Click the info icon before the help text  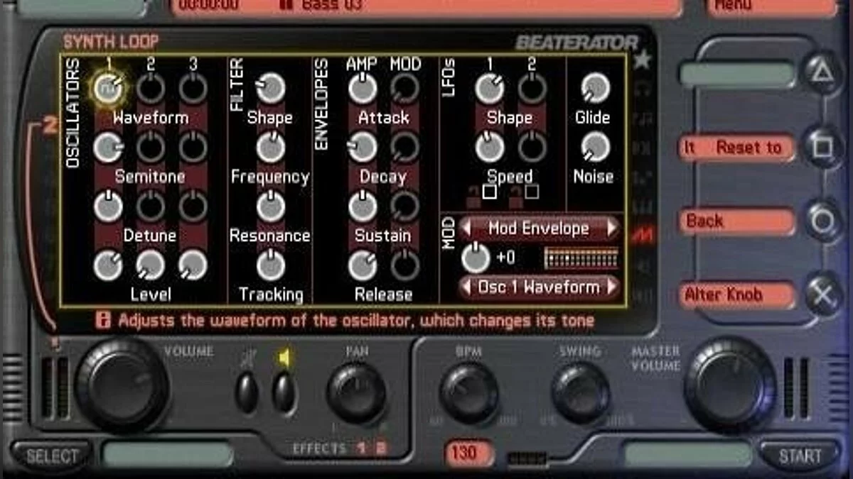[103, 321]
